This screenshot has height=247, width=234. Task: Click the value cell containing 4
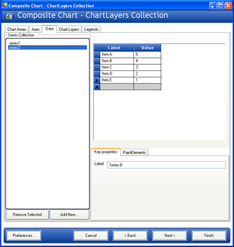click(147, 61)
